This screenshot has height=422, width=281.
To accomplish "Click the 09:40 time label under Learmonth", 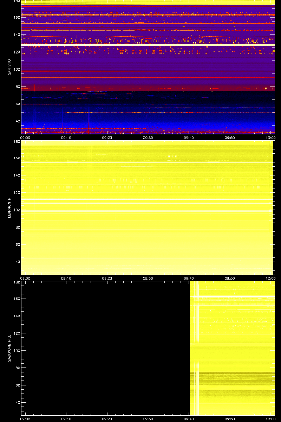I will (x=189, y=279).
